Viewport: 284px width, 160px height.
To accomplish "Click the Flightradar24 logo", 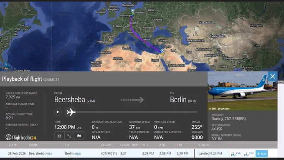I will coord(20,137).
